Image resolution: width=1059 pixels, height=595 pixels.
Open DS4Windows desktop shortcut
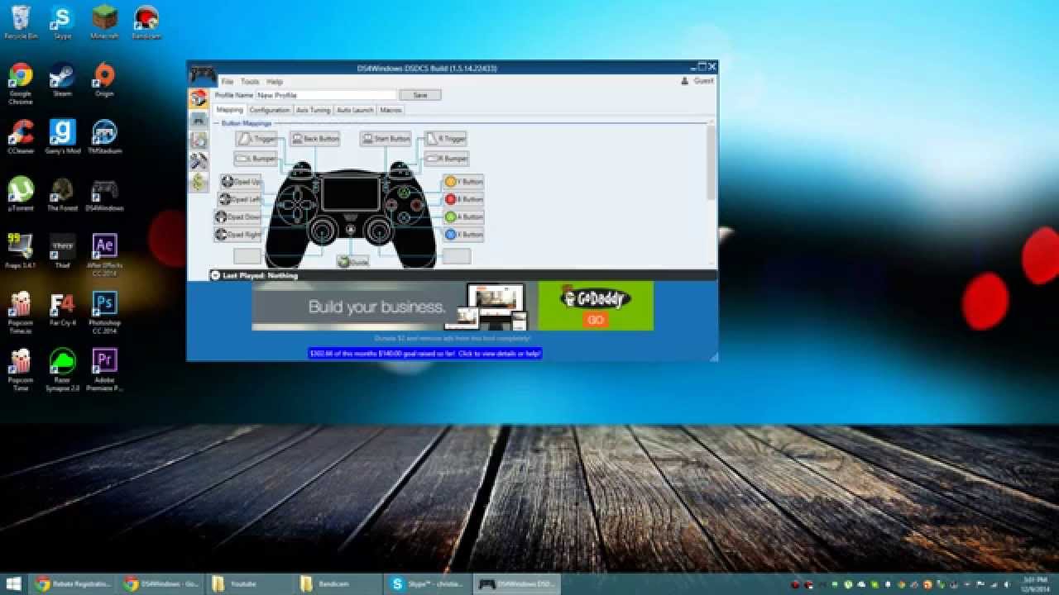click(x=104, y=193)
